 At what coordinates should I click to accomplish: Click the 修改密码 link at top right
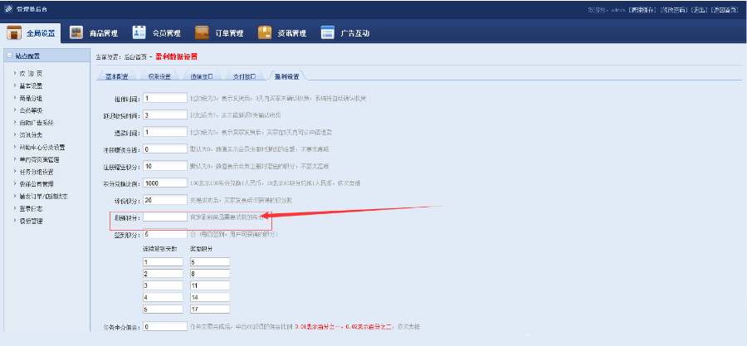point(673,10)
